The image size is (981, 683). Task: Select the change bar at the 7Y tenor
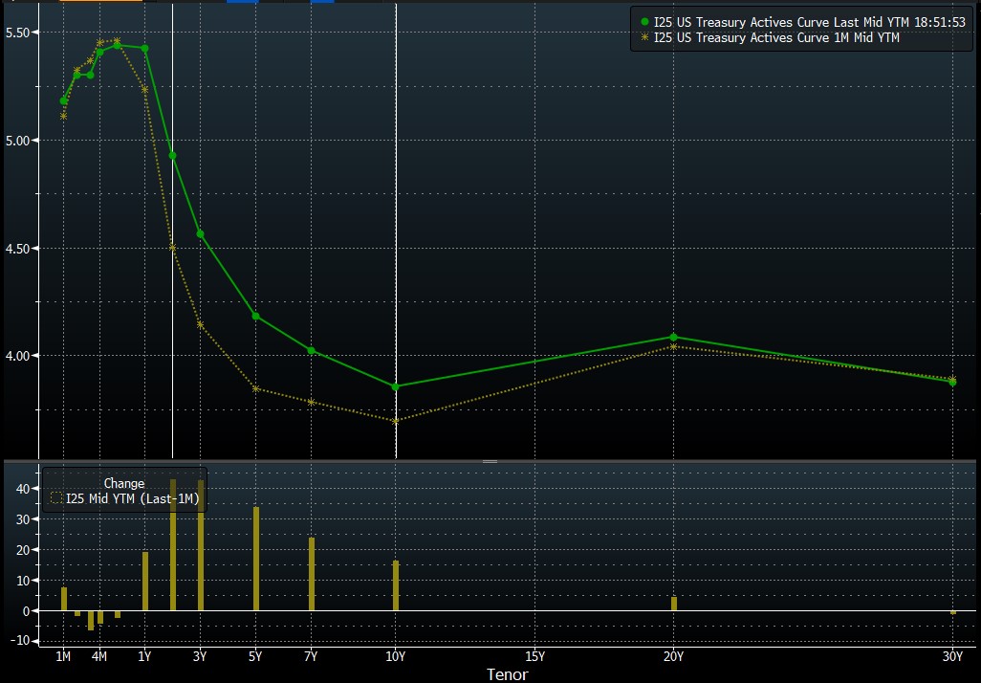point(312,574)
